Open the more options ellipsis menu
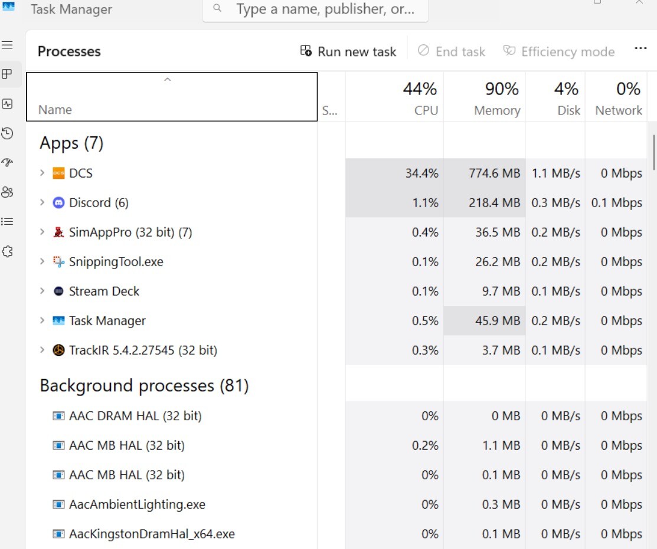The height and width of the screenshot is (549, 657). point(640,48)
